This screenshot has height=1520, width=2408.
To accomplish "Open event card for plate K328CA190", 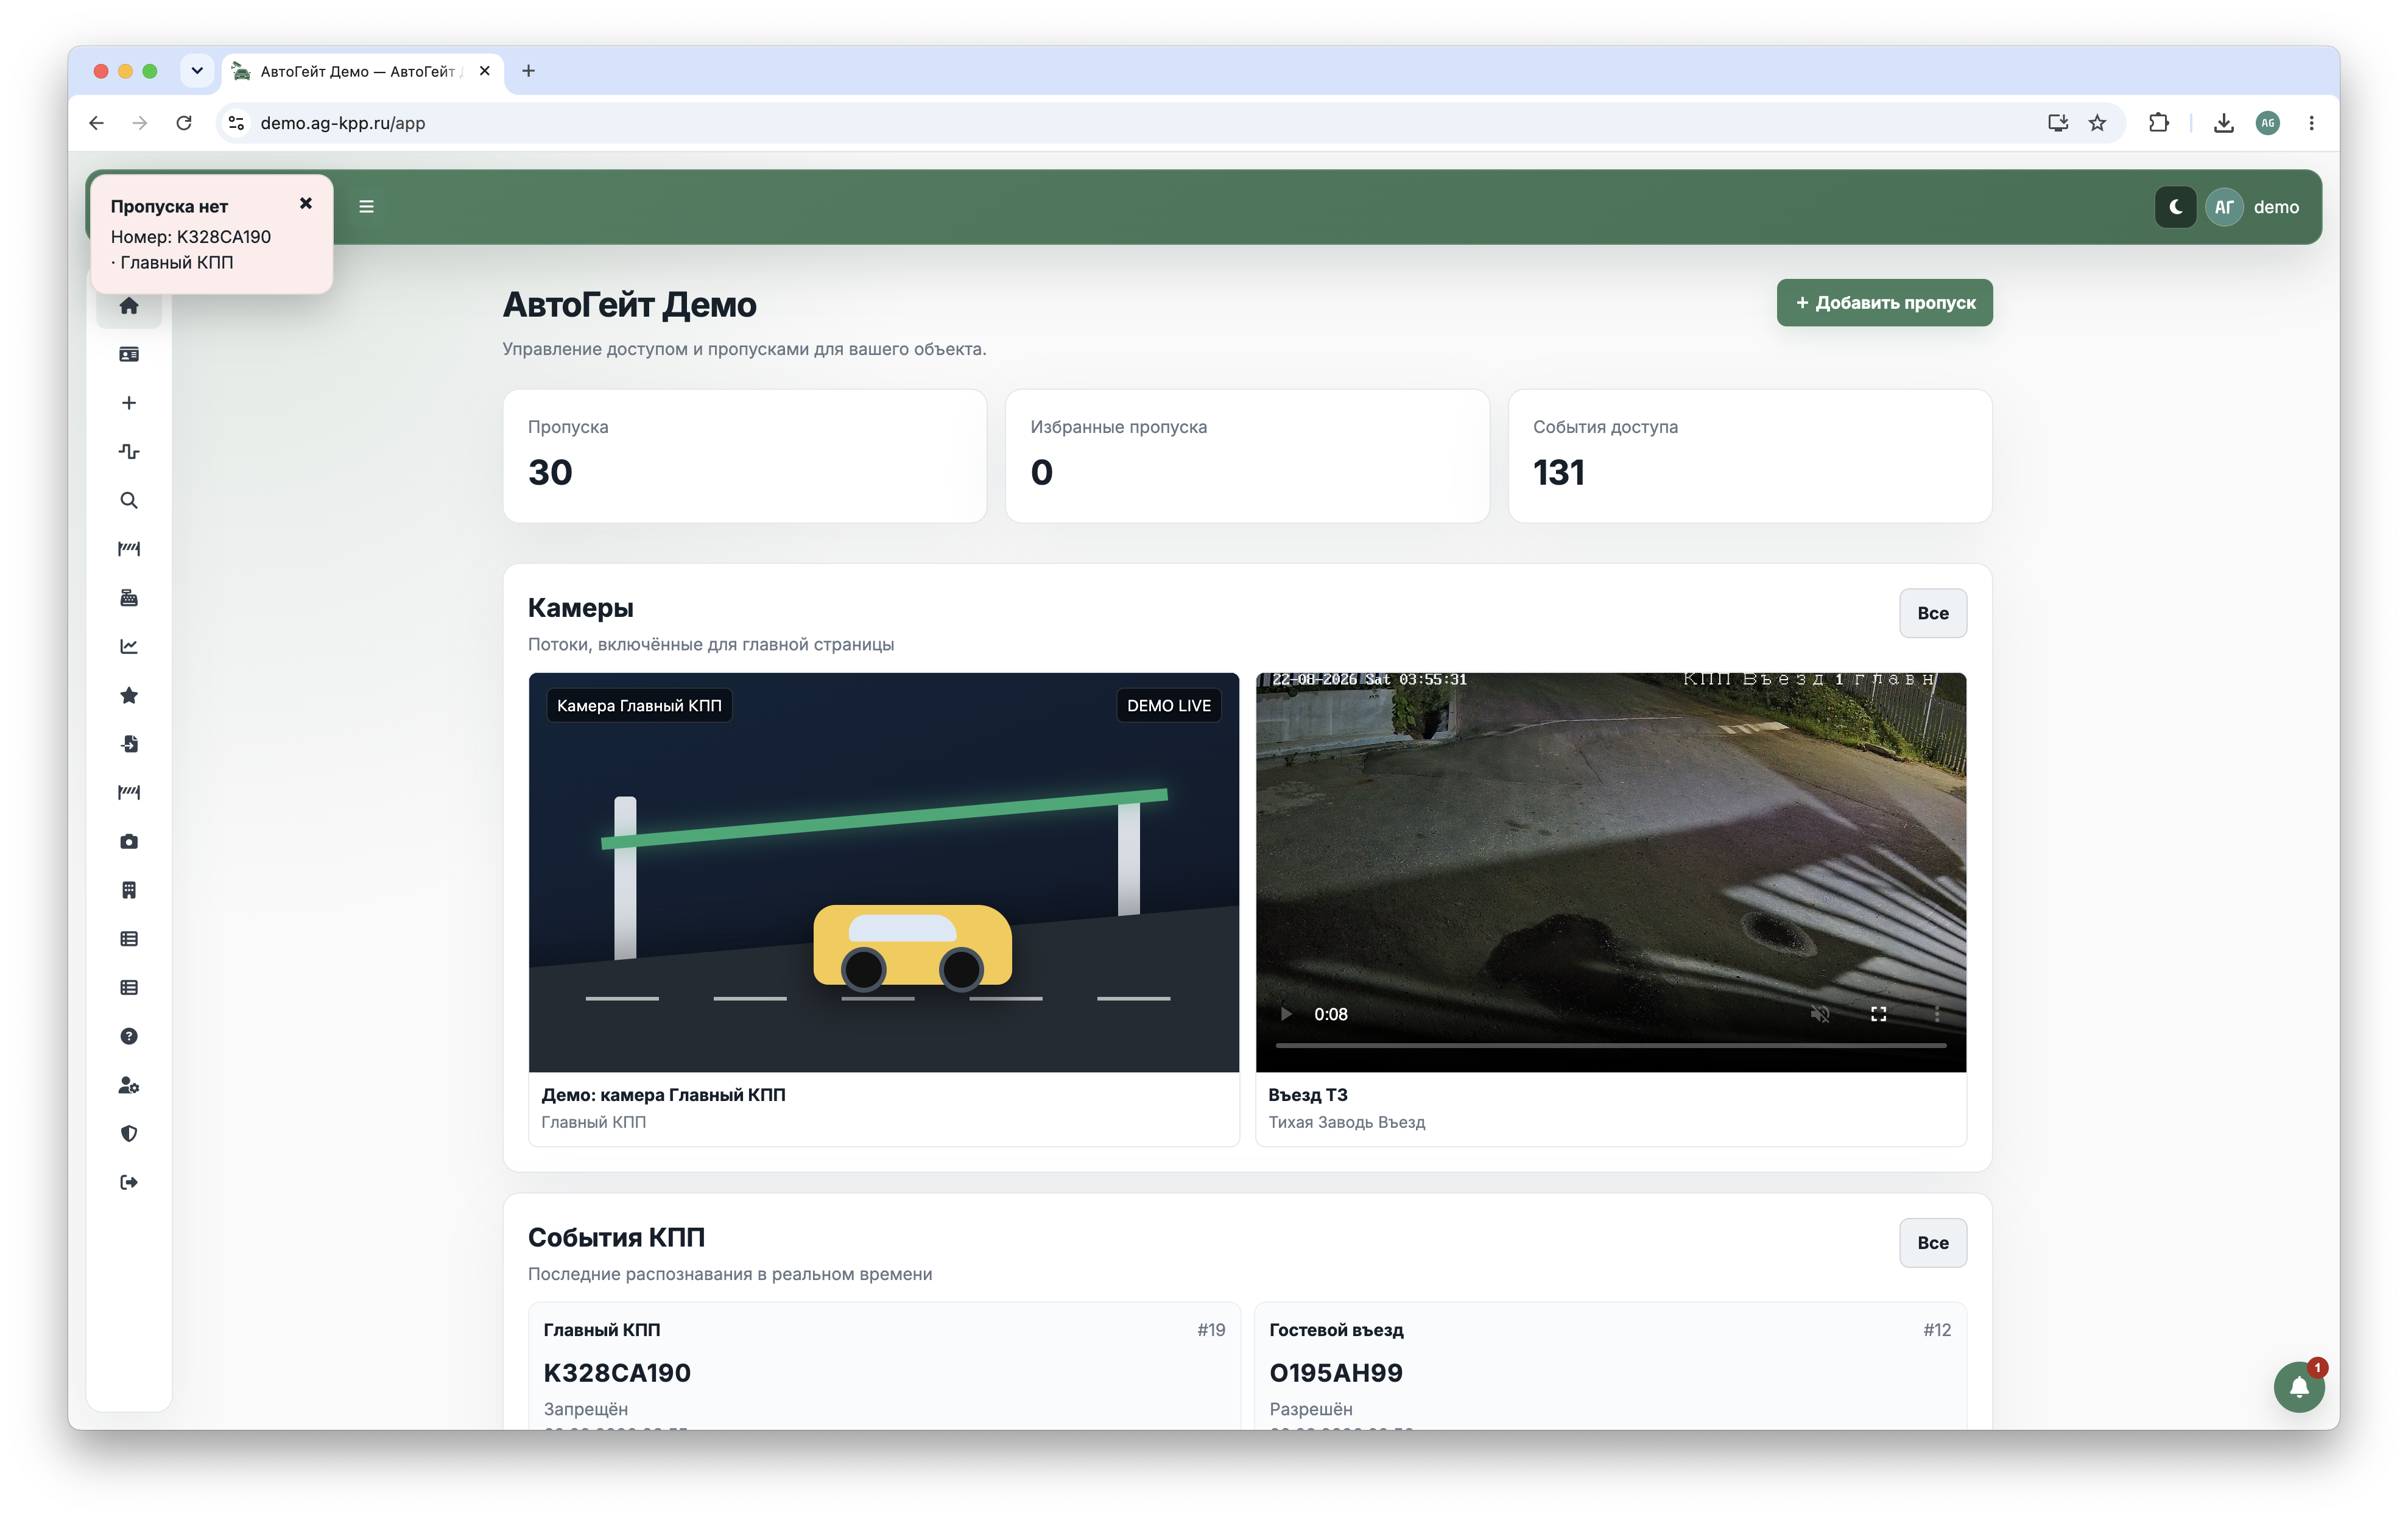I will 884,1366.
